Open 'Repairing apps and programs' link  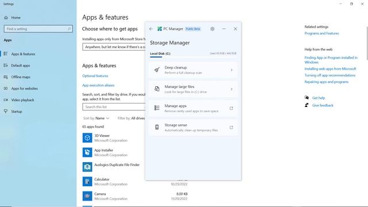tap(326, 82)
